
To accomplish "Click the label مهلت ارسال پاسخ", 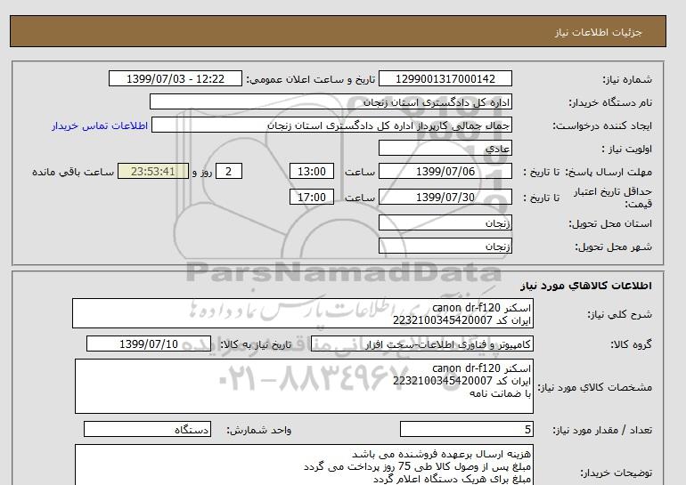I will [x=609, y=172].
